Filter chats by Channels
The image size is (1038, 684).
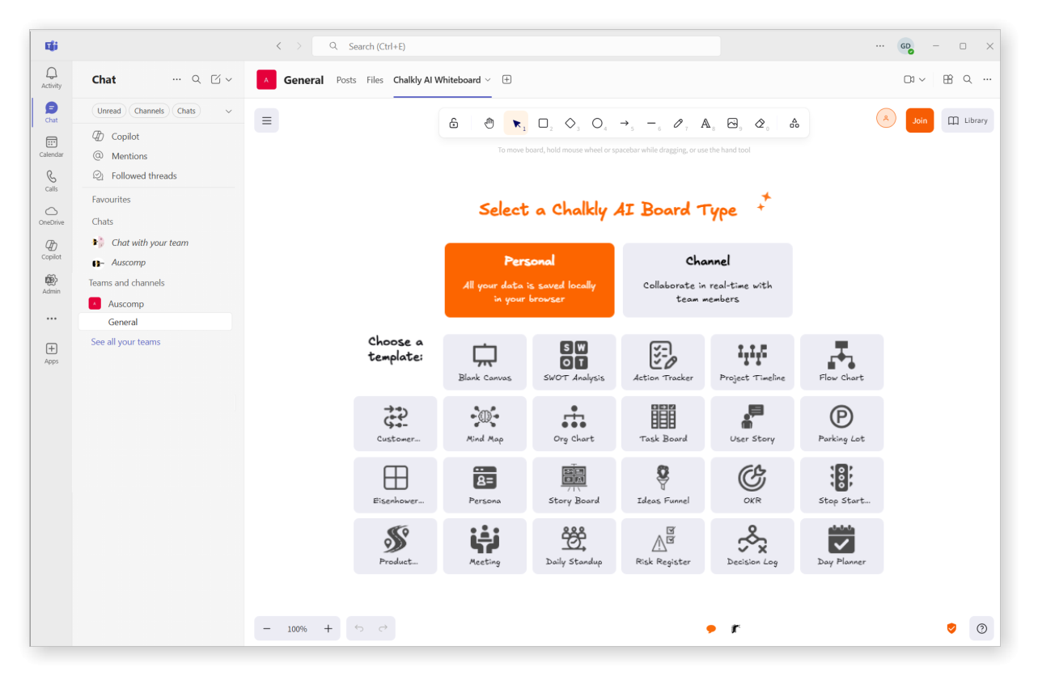[x=149, y=111]
